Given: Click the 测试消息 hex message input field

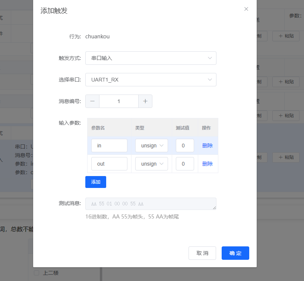Looking at the screenshot, I should [151, 204].
